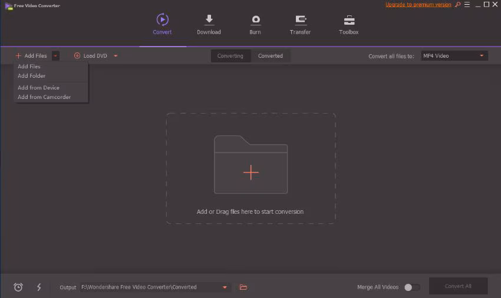
Task: Show the Converting list tab
Action: coord(230,56)
